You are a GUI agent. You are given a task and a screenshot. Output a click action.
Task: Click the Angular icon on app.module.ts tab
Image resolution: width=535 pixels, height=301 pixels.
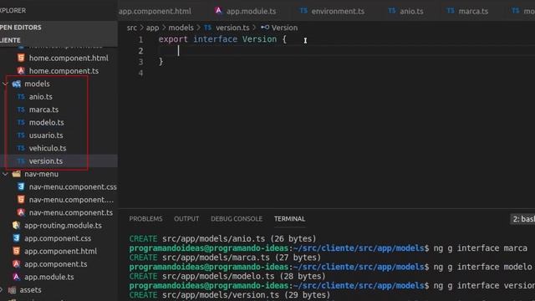(218, 11)
